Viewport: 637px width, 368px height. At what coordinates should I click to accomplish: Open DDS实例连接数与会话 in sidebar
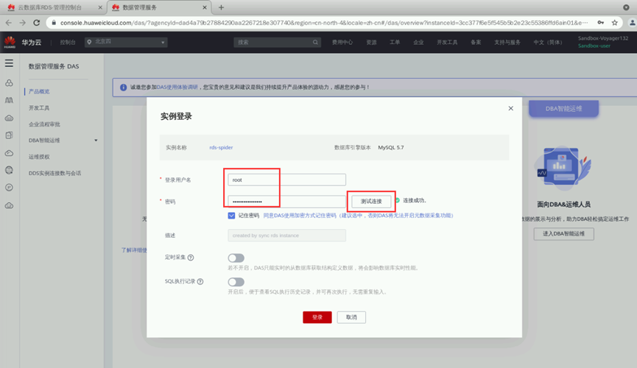[54, 173]
